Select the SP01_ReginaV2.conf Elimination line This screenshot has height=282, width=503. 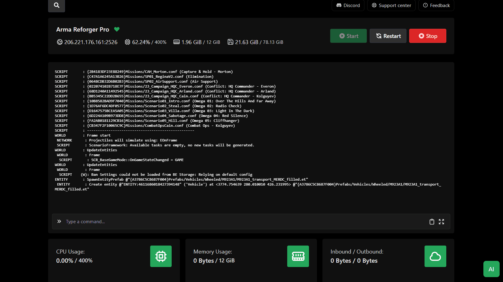point(134,77)
